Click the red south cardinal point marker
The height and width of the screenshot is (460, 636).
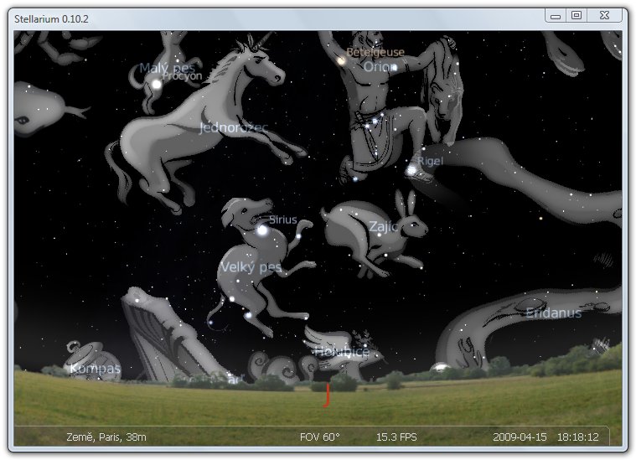327,395
